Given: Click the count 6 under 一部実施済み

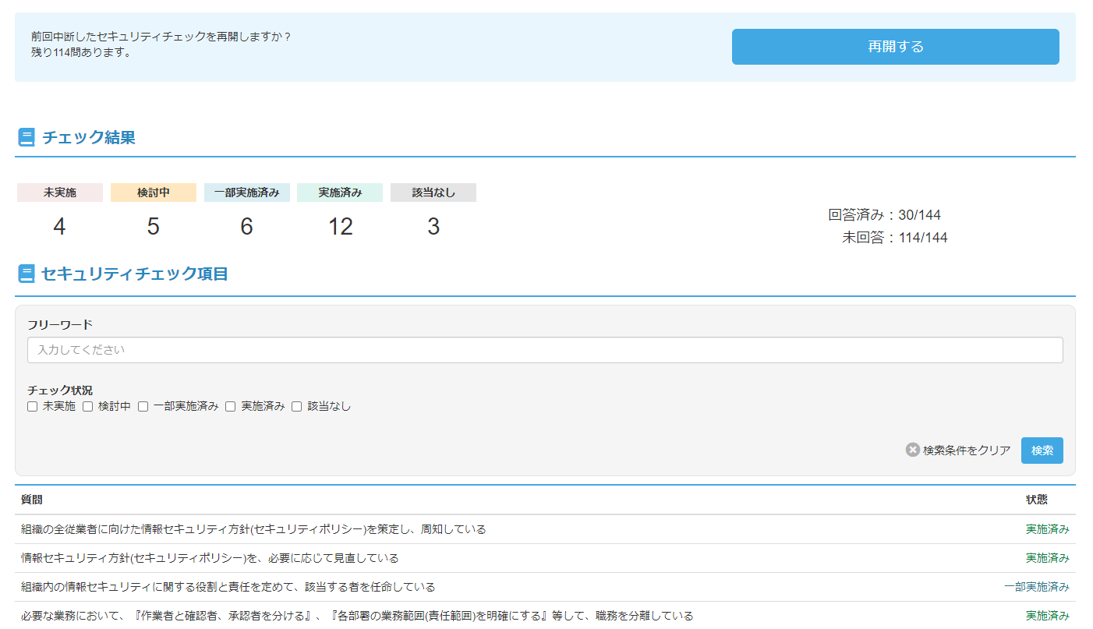Looking at the screenshot, I should pos(247,227).
